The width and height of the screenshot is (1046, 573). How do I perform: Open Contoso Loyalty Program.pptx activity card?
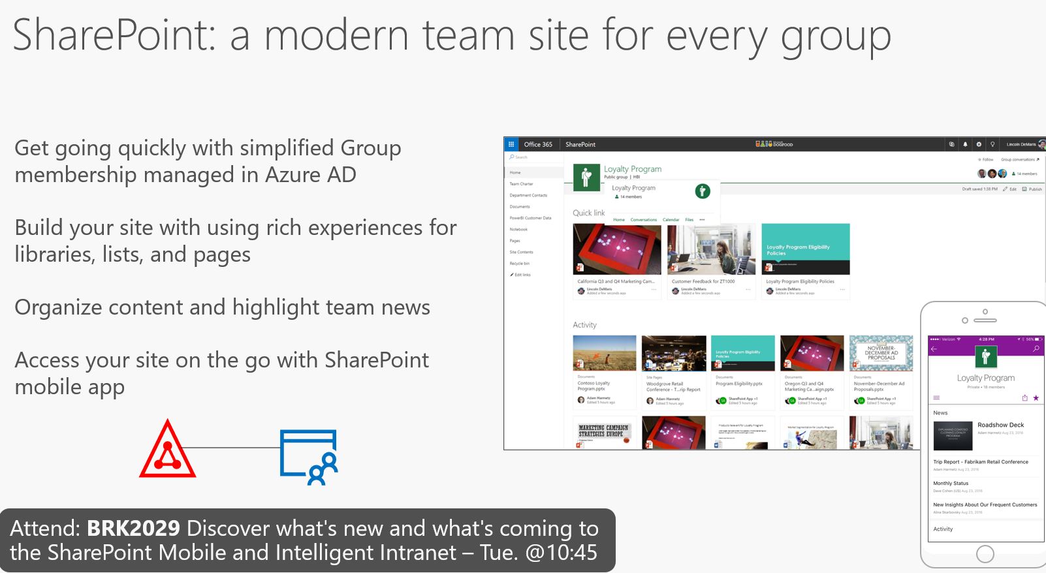[605, 371]
